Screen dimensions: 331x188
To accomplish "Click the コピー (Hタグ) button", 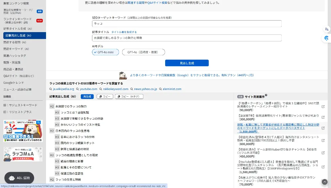I will point(129,96).
